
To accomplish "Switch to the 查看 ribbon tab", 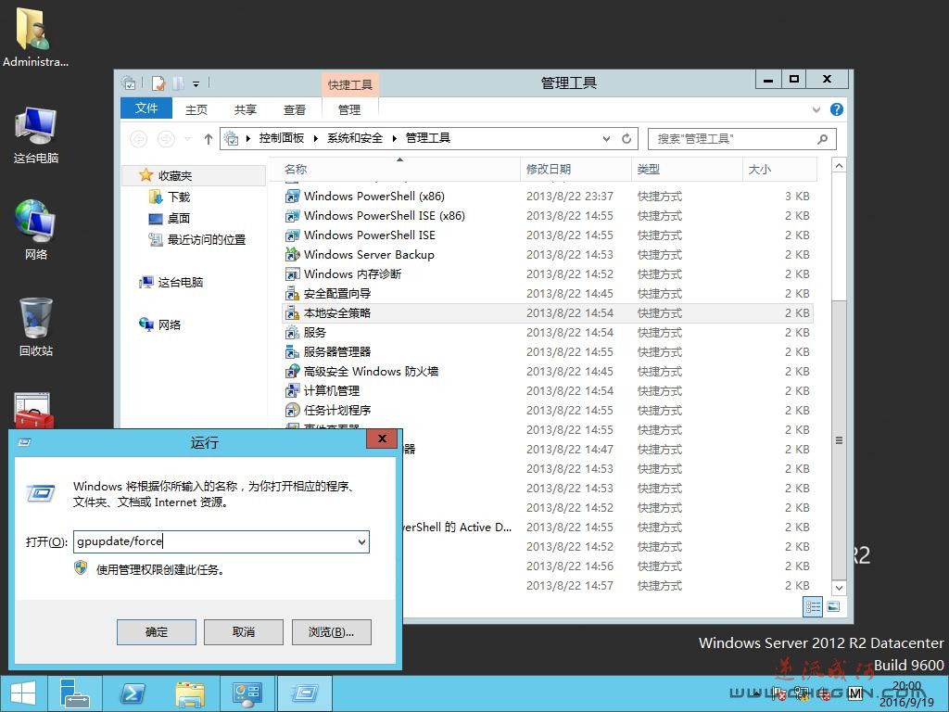I will coord(294,109).
